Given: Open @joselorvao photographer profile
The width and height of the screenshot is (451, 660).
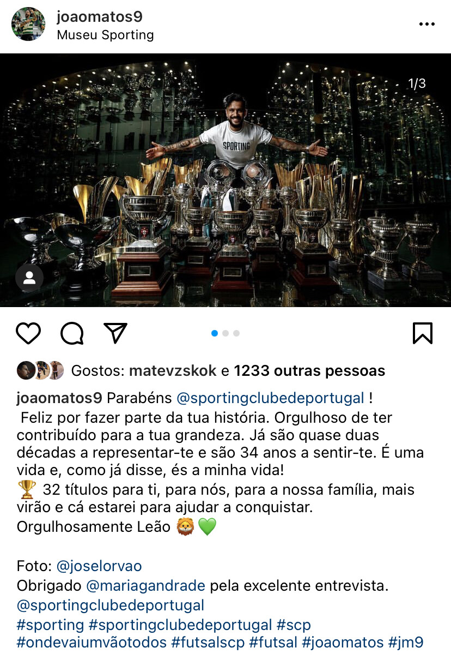Looking at the screenshot, I should pos(99,566).
